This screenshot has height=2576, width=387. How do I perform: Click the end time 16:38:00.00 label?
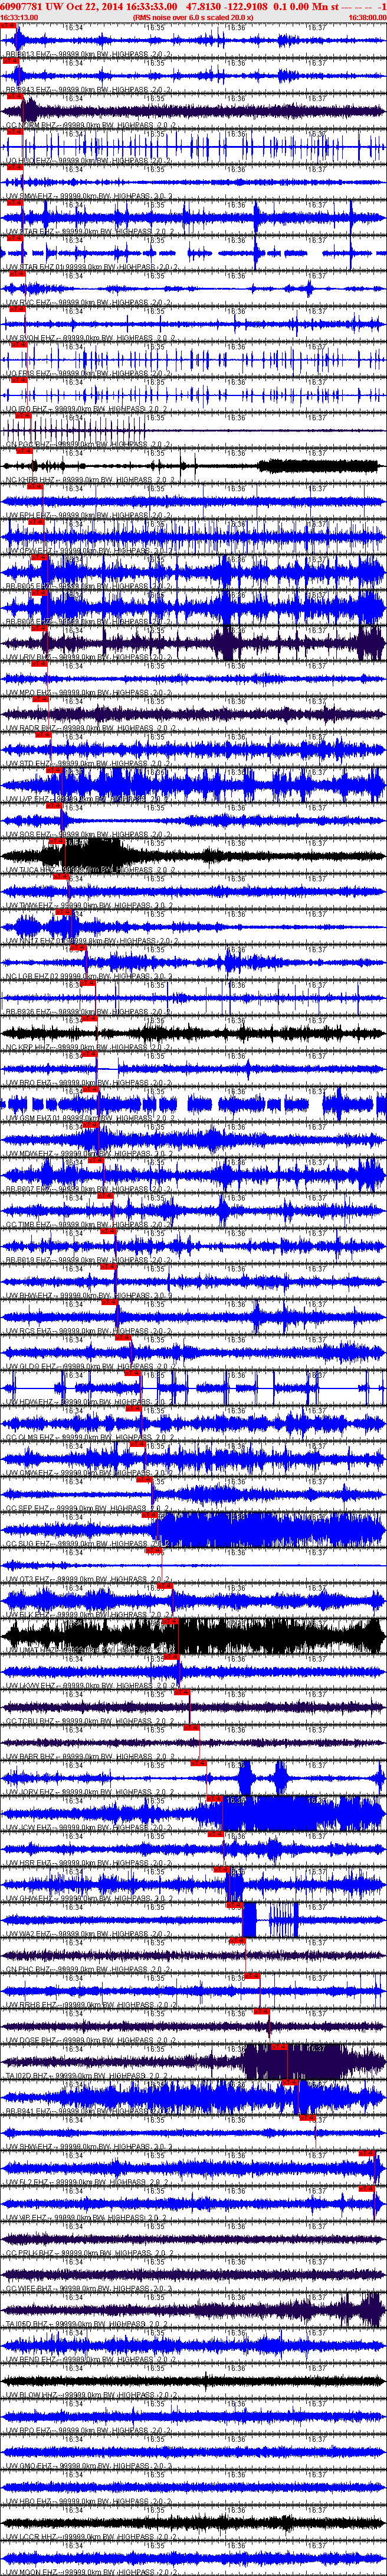pyautogui.click(x=367, y=17)
